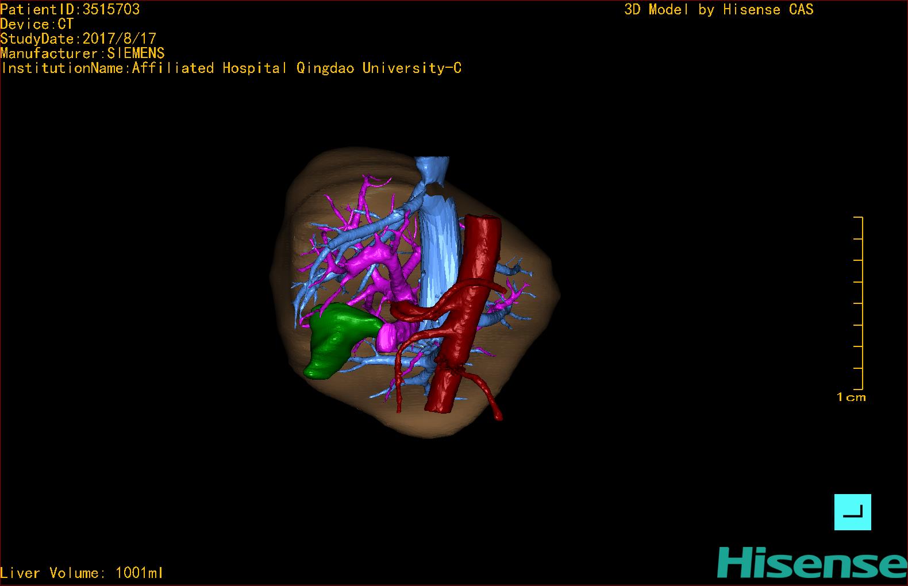Click the Manufacturer:SIEMENS label
This screenshot has height=586, width=908.
point(82,53)
